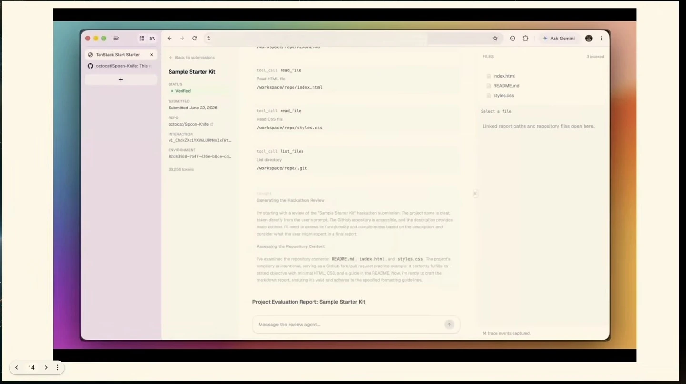Open the site info icon in address bar
The width and height of the screenshot is (686, 384).
tap(208, 39)
